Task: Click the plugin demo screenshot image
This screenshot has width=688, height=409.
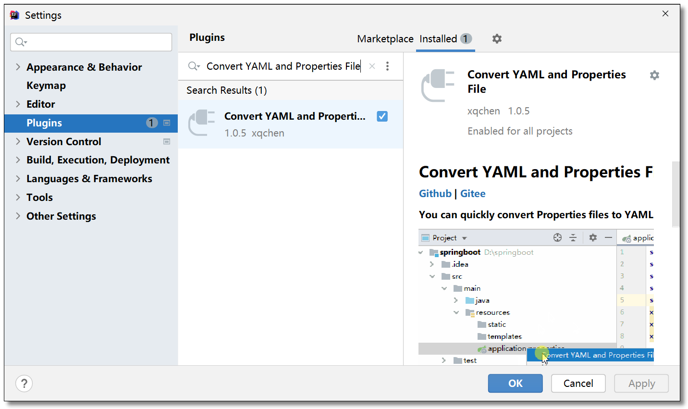Action: pos(536,297)
